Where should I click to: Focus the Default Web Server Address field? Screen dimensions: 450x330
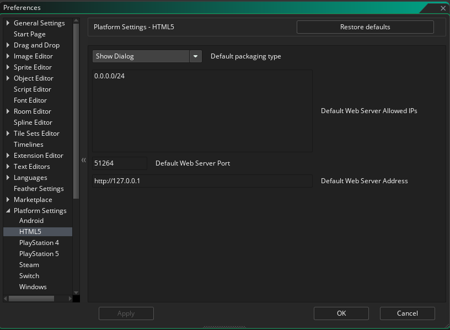[202, 181]
